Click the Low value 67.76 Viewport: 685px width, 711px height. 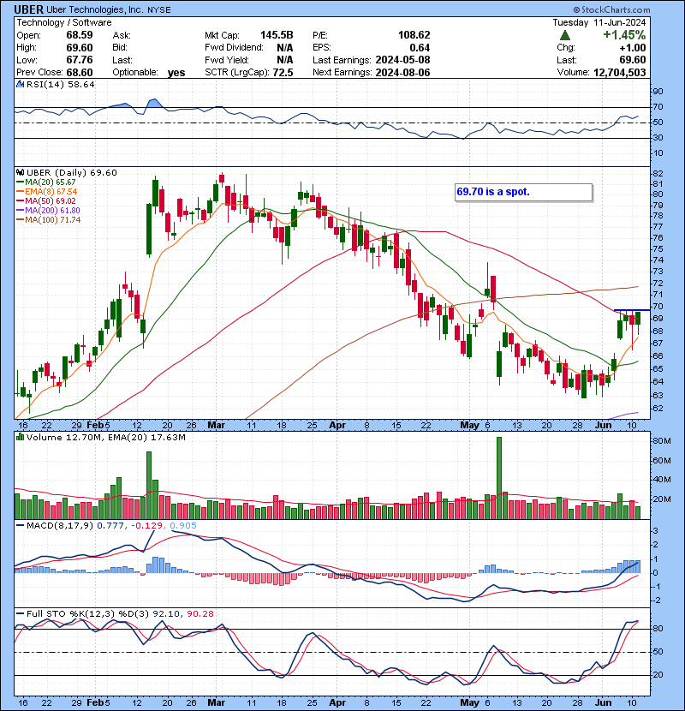tap(80, 60)
